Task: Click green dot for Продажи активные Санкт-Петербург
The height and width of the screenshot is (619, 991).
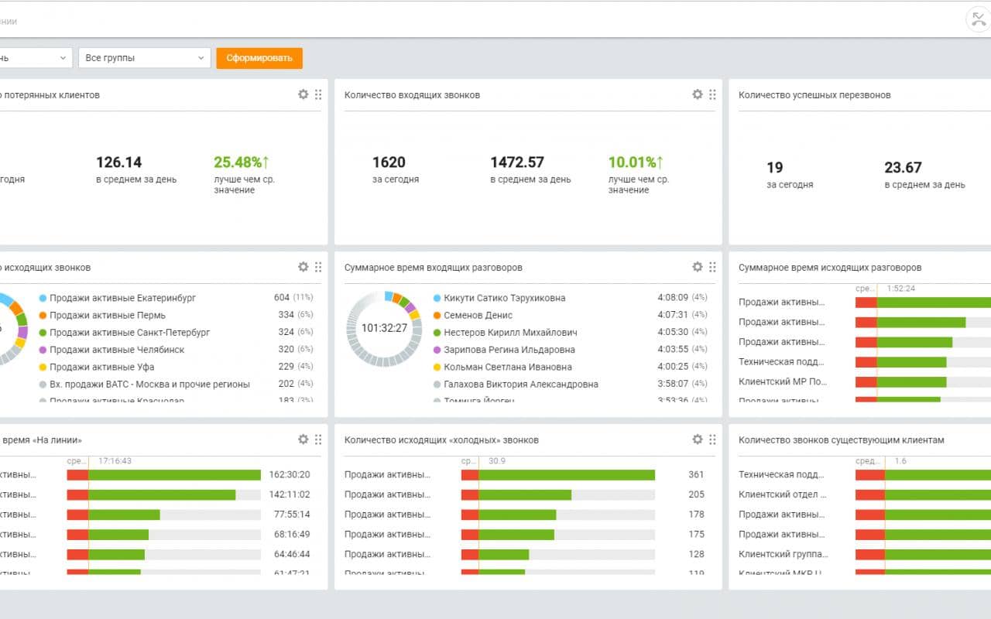Action: click(43, 333)
